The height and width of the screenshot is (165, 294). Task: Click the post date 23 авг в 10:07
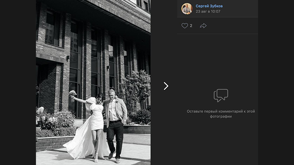(208, 12)
